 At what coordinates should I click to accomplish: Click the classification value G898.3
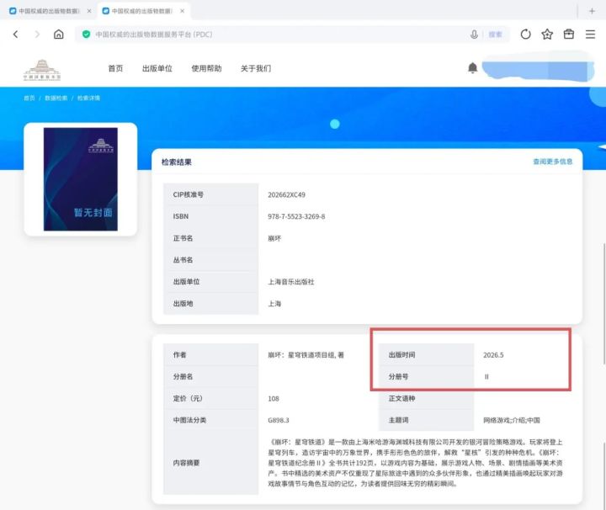[279, 420]
